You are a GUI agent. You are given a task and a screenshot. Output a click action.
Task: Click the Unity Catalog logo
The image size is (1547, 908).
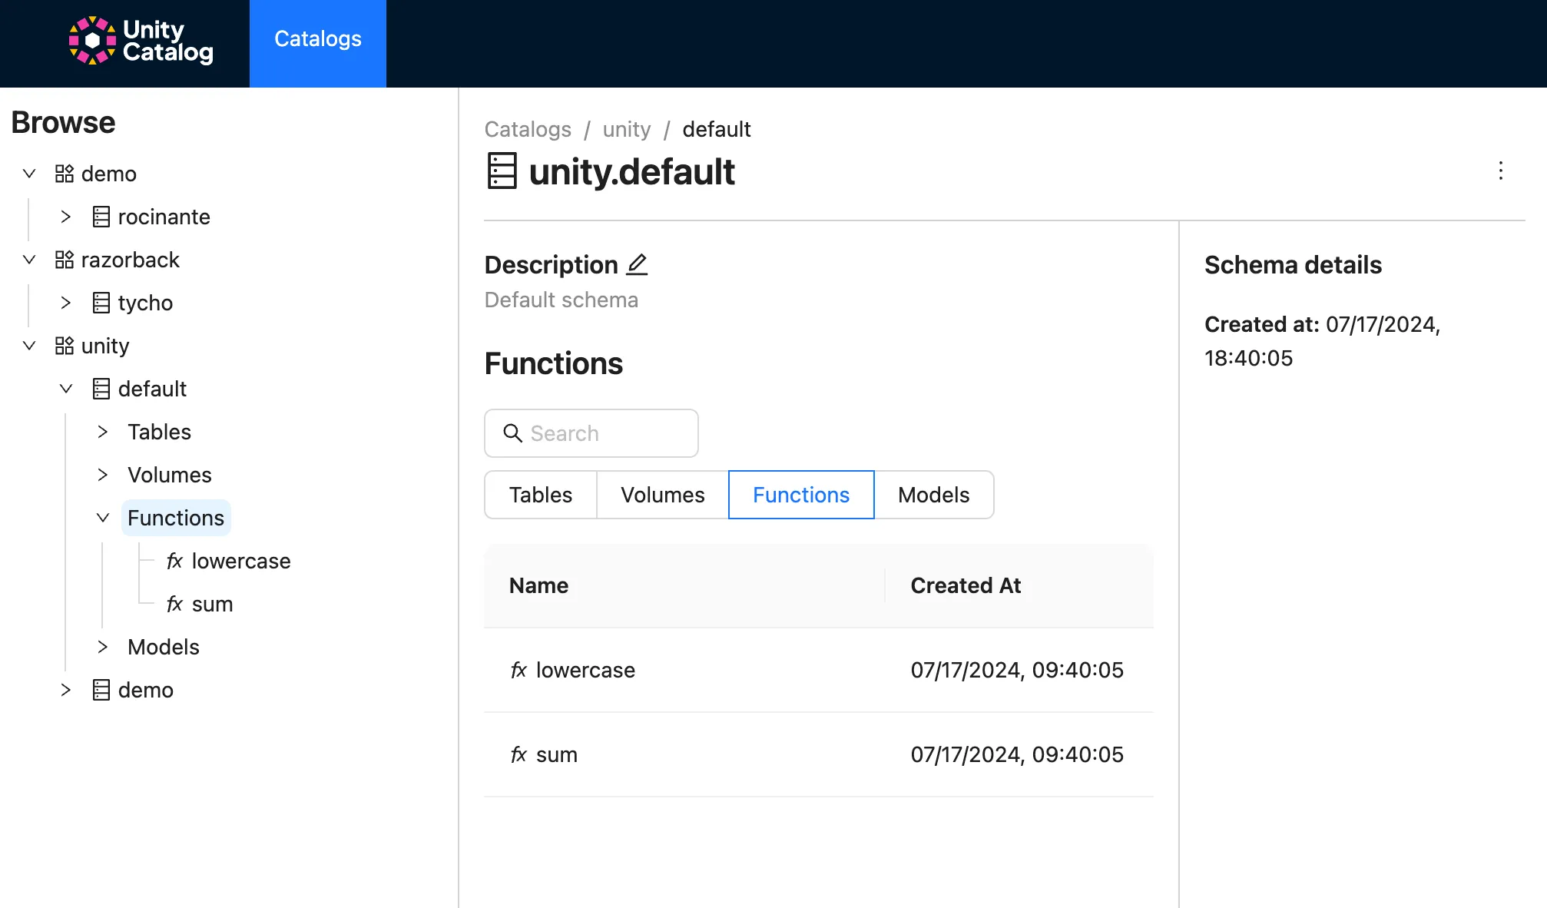coord(142,44)
